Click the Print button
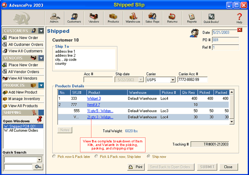Image resolution: width=249 pixels, height=175 pixels. (x=136, y=167)
